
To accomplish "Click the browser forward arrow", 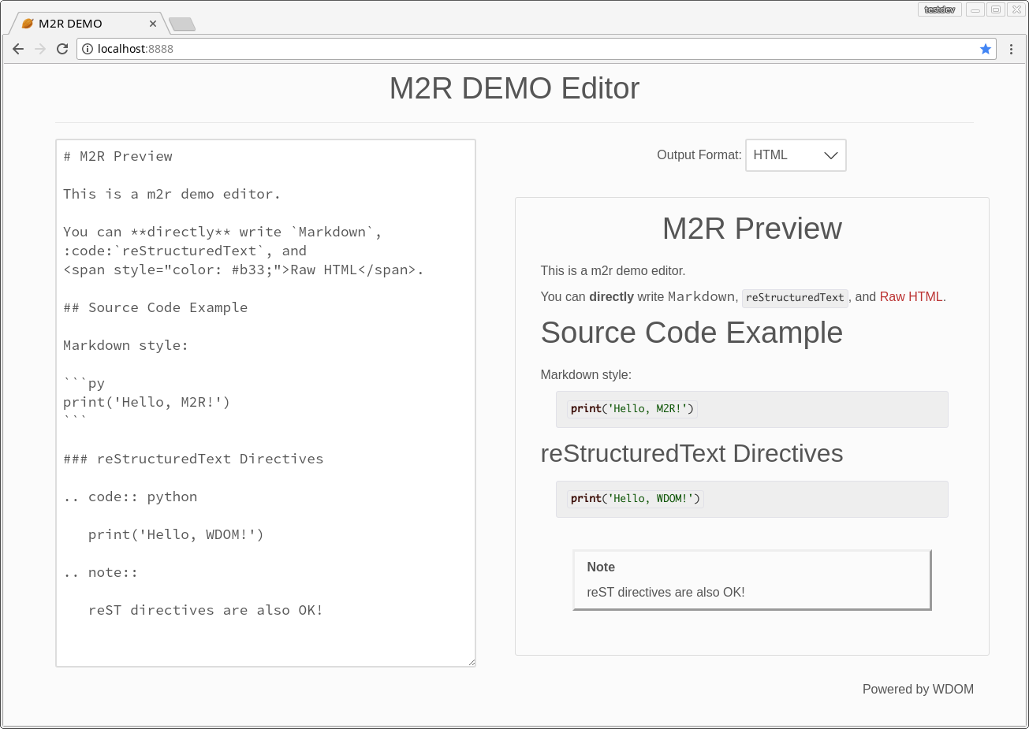I will pyautogui.click(x=40, y=49).
